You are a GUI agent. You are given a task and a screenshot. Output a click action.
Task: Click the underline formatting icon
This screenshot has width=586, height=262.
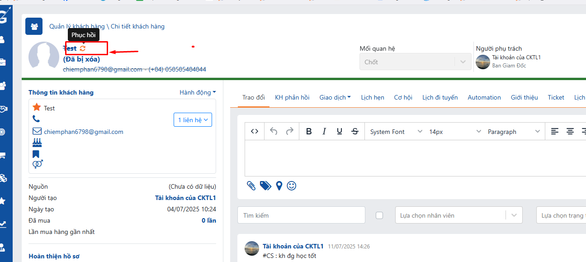[x=340, y=131]
